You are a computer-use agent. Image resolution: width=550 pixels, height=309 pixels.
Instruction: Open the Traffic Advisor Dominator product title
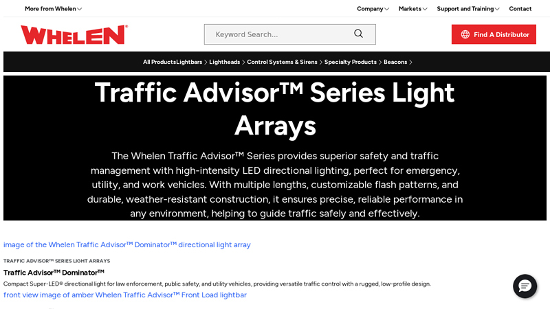(x=54, y=273)
